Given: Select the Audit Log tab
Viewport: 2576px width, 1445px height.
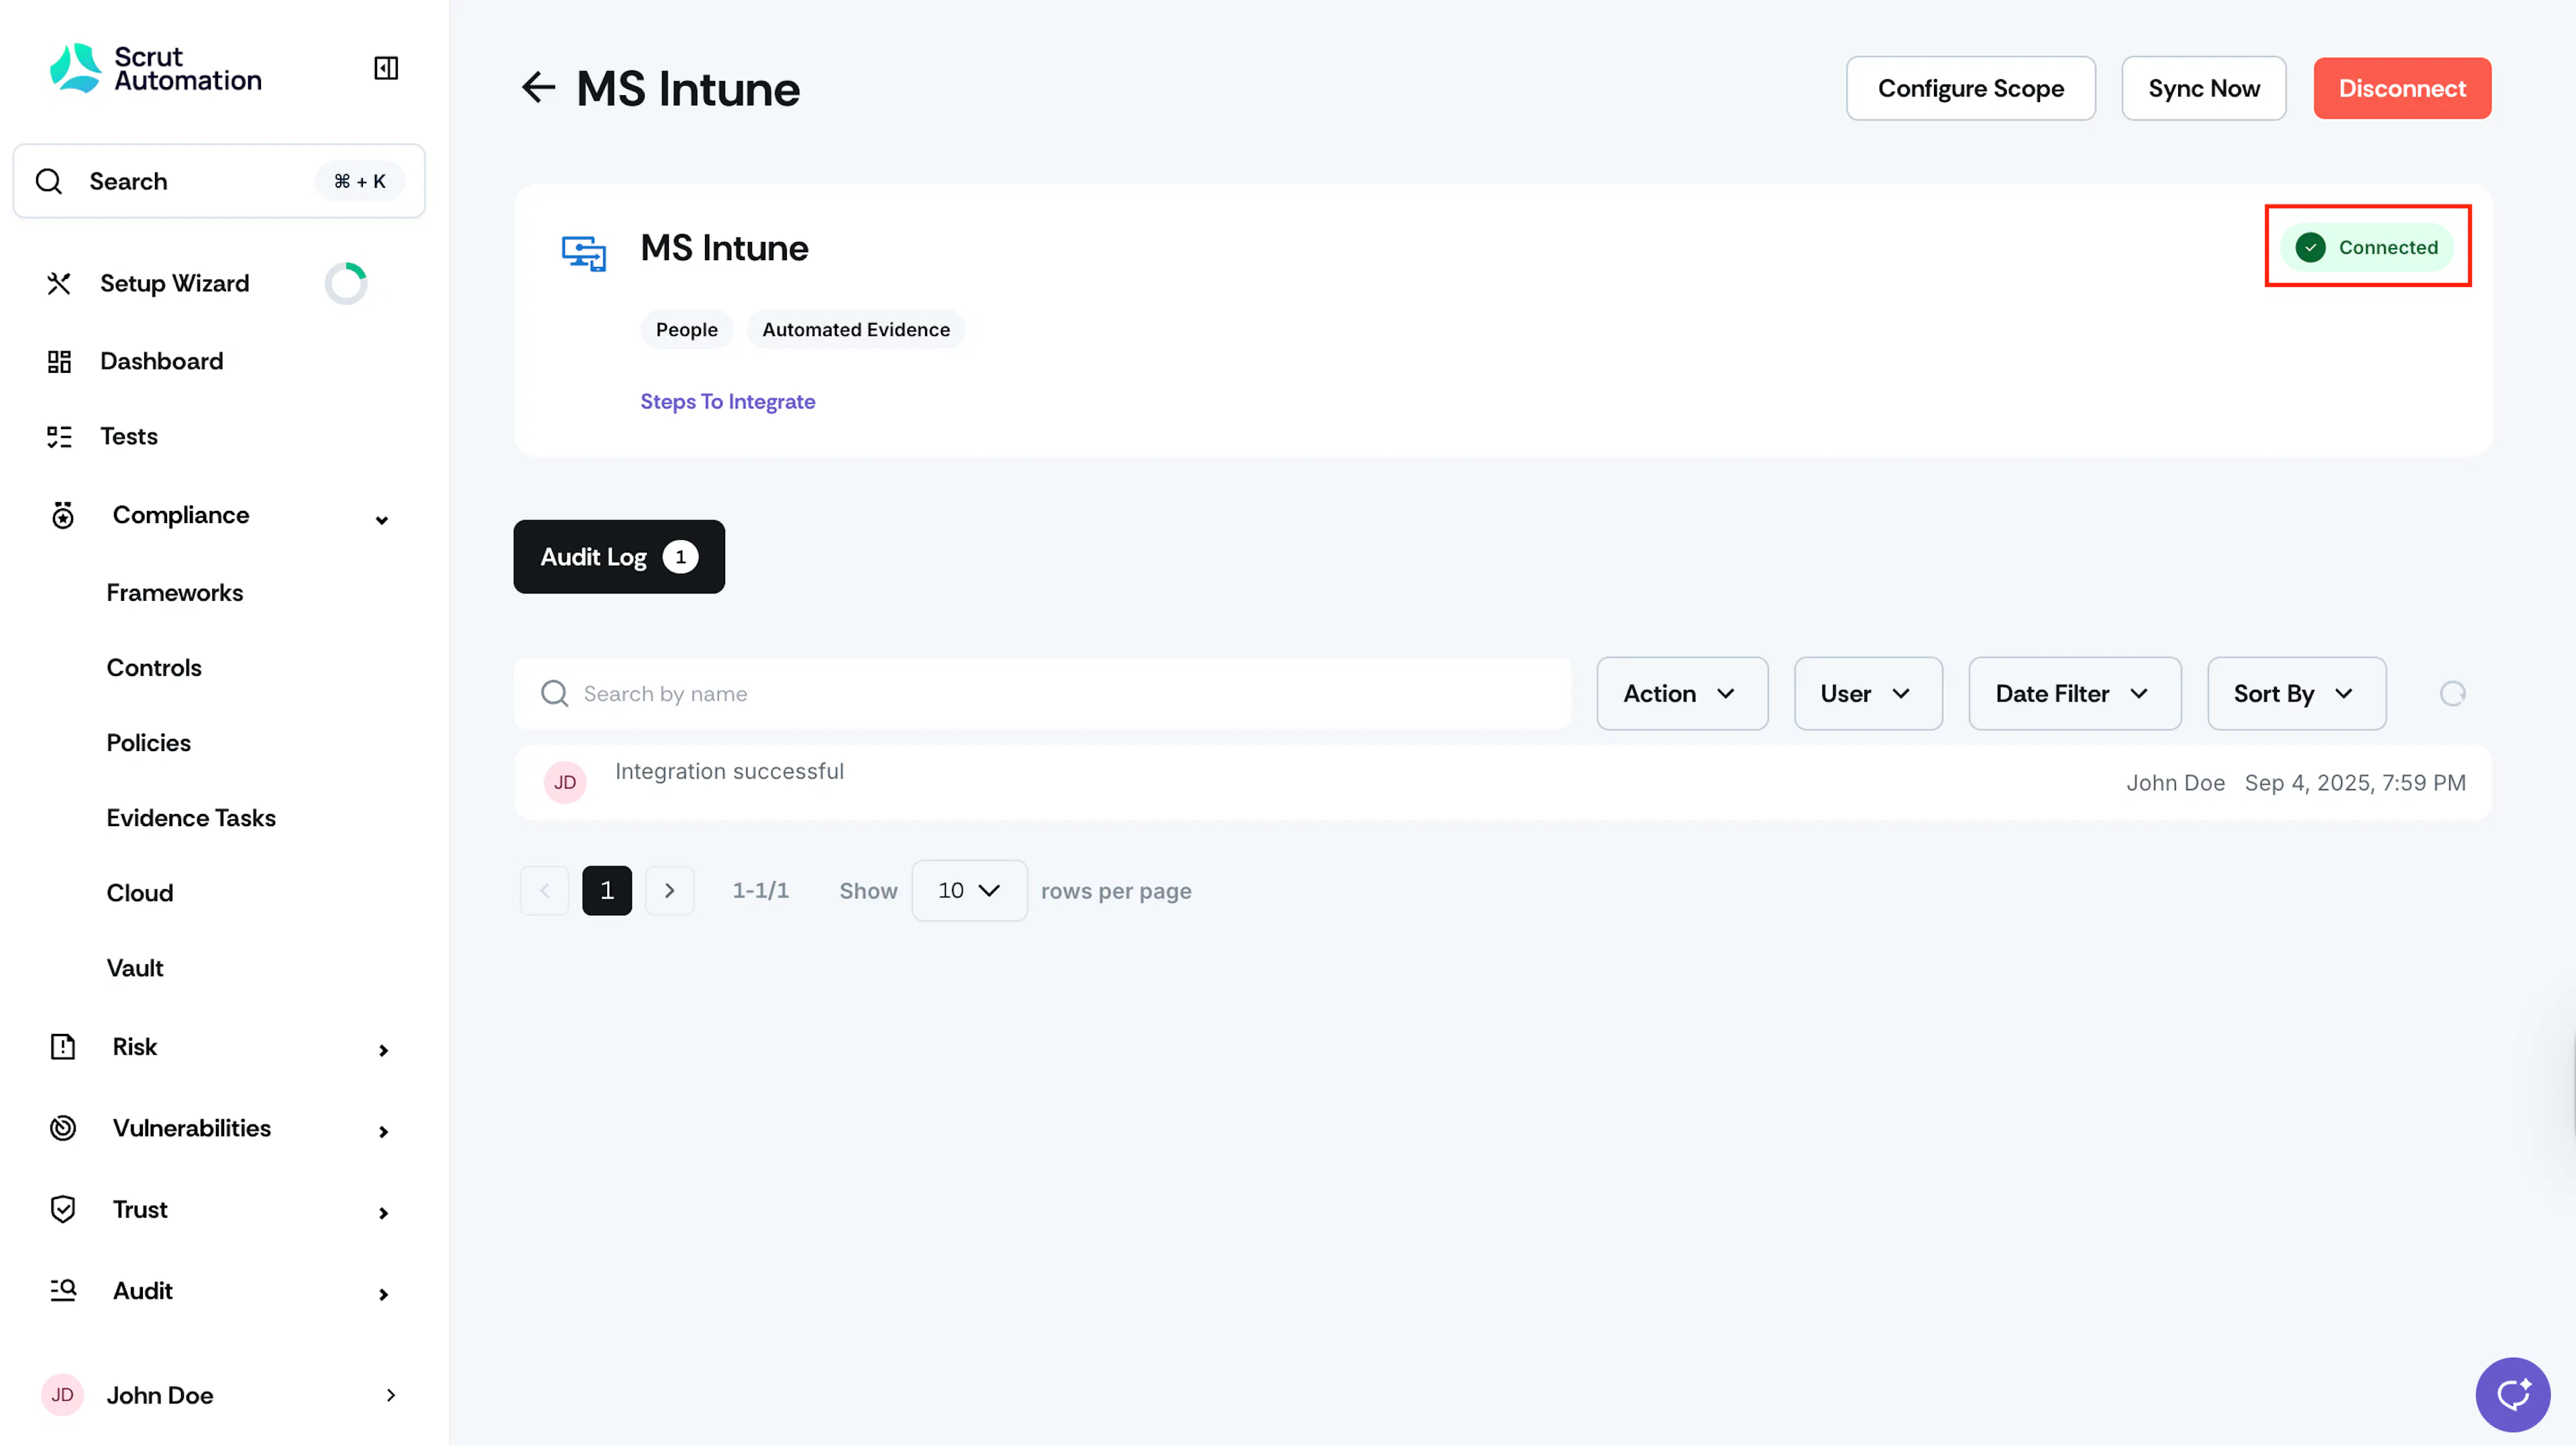Looking at the screenshot, I should click(x=619, y=557).
